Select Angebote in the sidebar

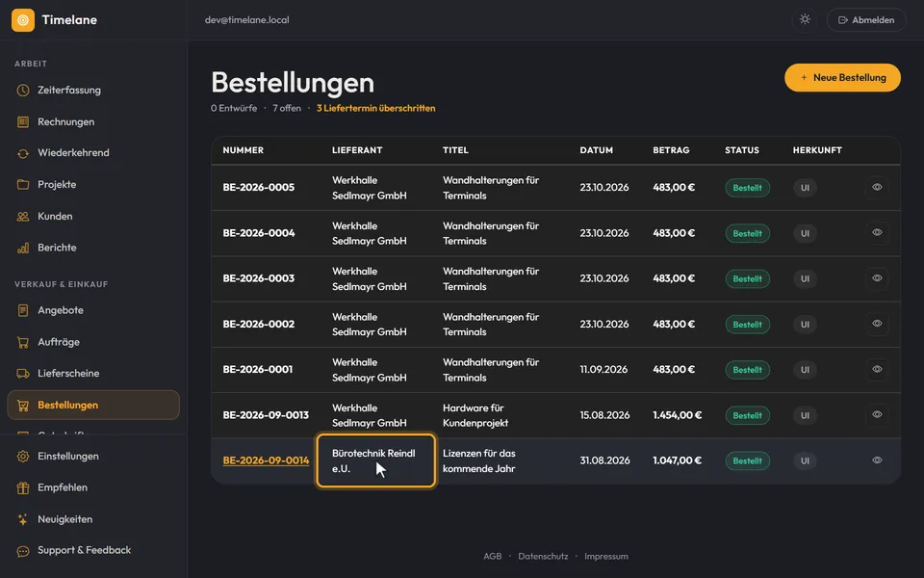pyautogui.click(x=93, y=310)
